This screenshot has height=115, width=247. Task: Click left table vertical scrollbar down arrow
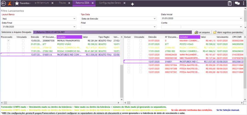click(122, 99)
